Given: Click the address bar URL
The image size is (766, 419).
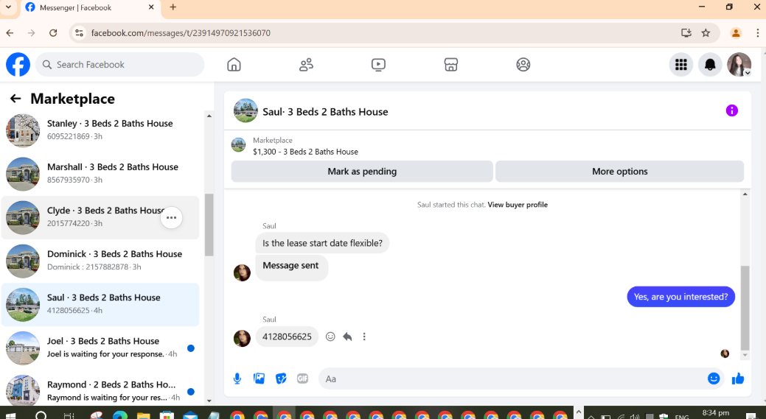Looking at the screenshot, I should (x=181, y=33).
